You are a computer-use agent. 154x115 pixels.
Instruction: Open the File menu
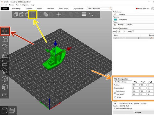tap(2, 5)
